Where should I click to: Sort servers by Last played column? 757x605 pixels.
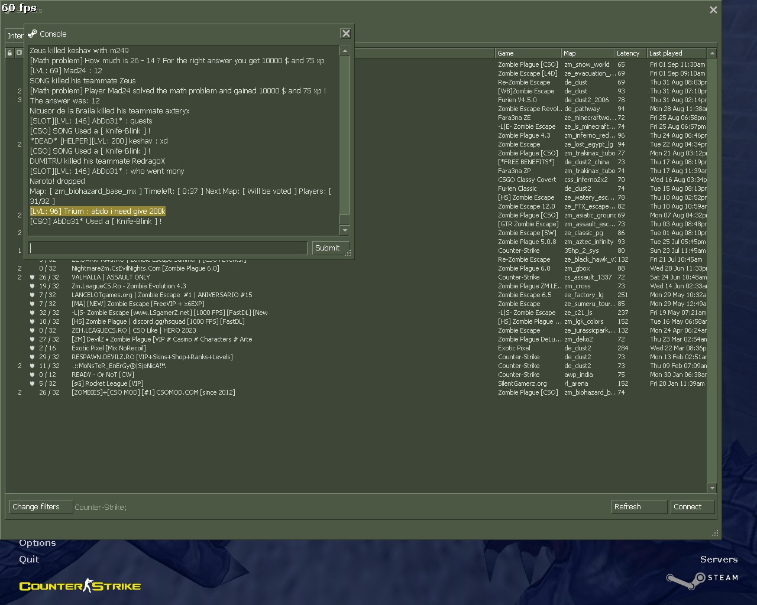pos(677,53)
